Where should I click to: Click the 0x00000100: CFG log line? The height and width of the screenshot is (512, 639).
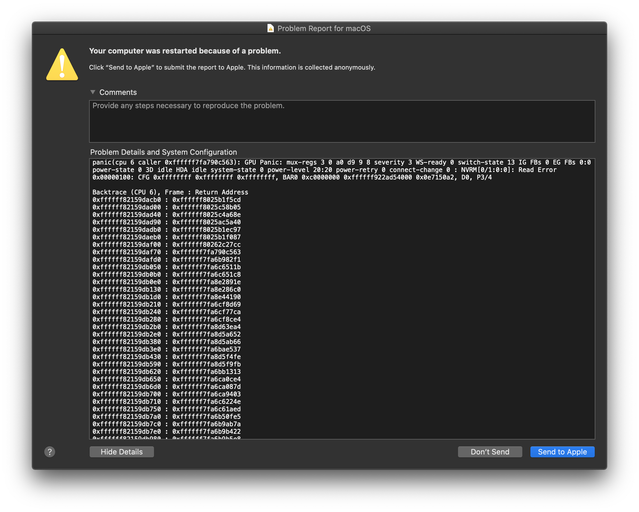(x=292, y=177)
